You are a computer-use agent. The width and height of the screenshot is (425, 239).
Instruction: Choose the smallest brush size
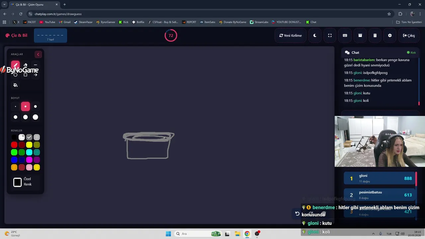pos(15,107)
